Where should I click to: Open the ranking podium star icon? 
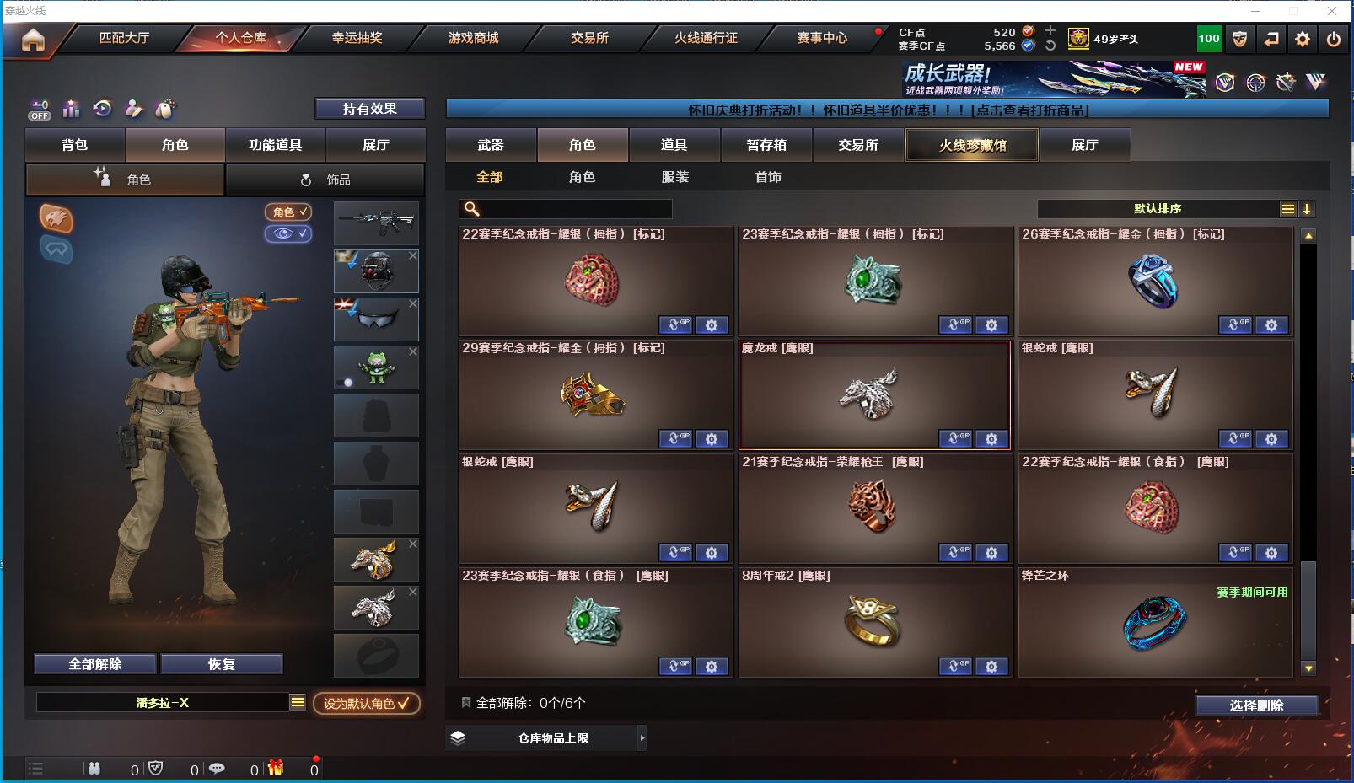pyautogui.click(x=71, y=109)
